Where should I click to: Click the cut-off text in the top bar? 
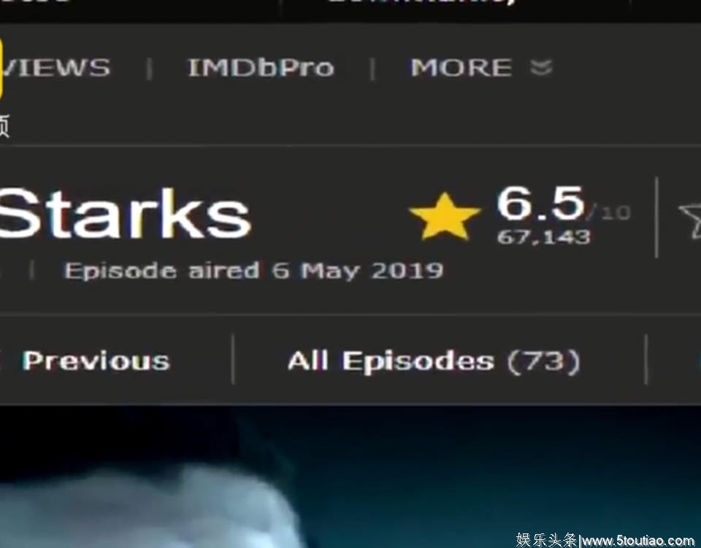click(x=423, y=1)
